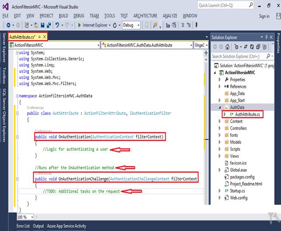Open the Toolbox side panel
This screenshot has width=281, height=231.
pos(5,75)
